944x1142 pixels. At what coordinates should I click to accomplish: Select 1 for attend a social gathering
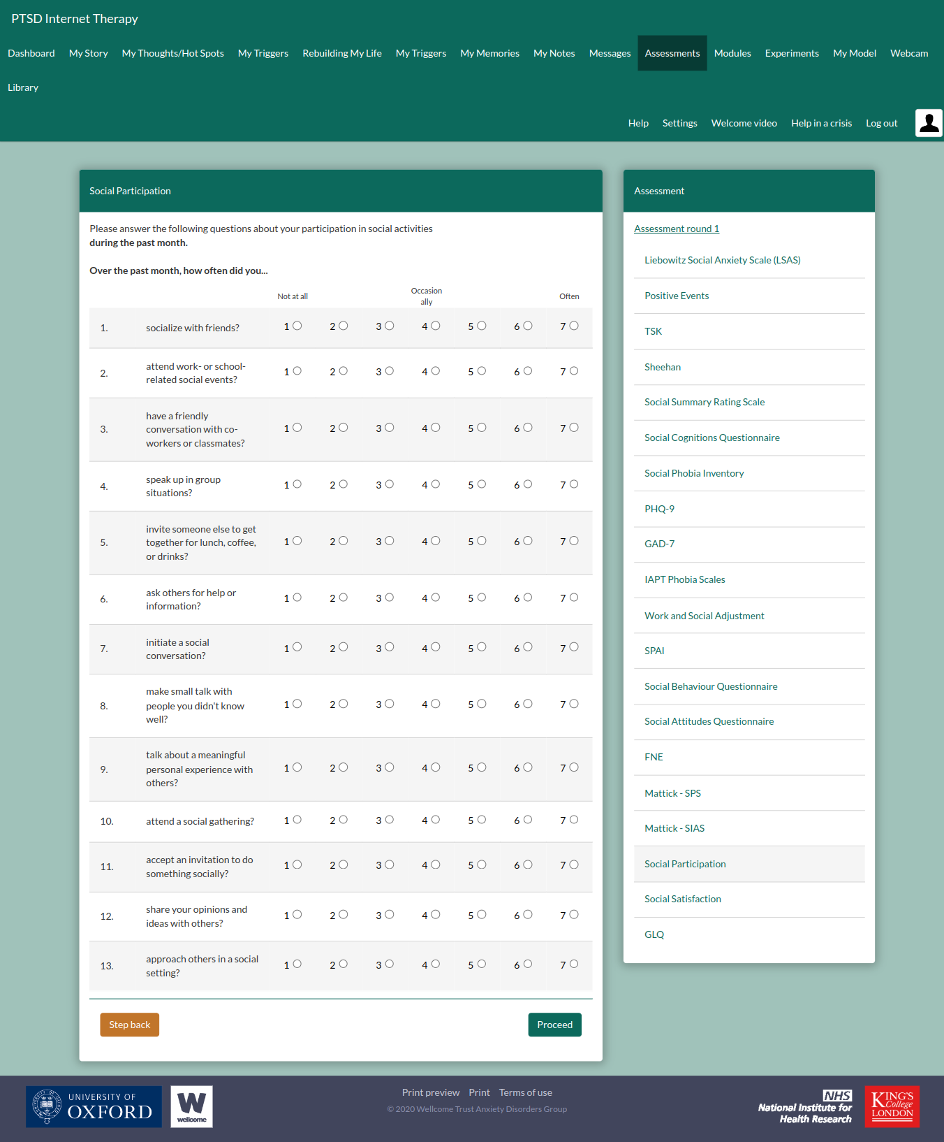pyautogui.click(x=297, y=820)
